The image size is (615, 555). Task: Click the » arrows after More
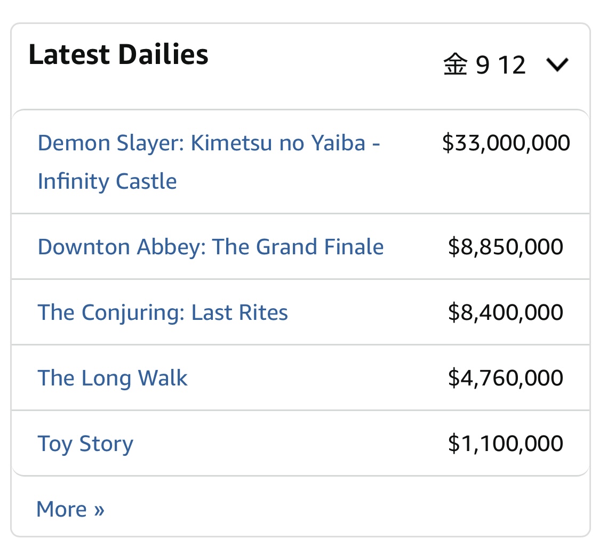tap(99, 510)
